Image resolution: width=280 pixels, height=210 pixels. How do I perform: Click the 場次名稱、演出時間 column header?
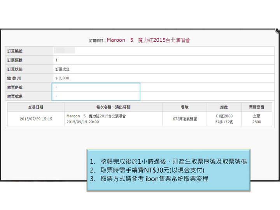pos(114,107)
